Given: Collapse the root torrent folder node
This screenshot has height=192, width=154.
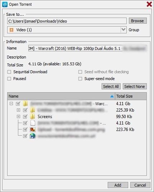Looking at the screenshot, I should pyautogui.click(x=11, y=104).
